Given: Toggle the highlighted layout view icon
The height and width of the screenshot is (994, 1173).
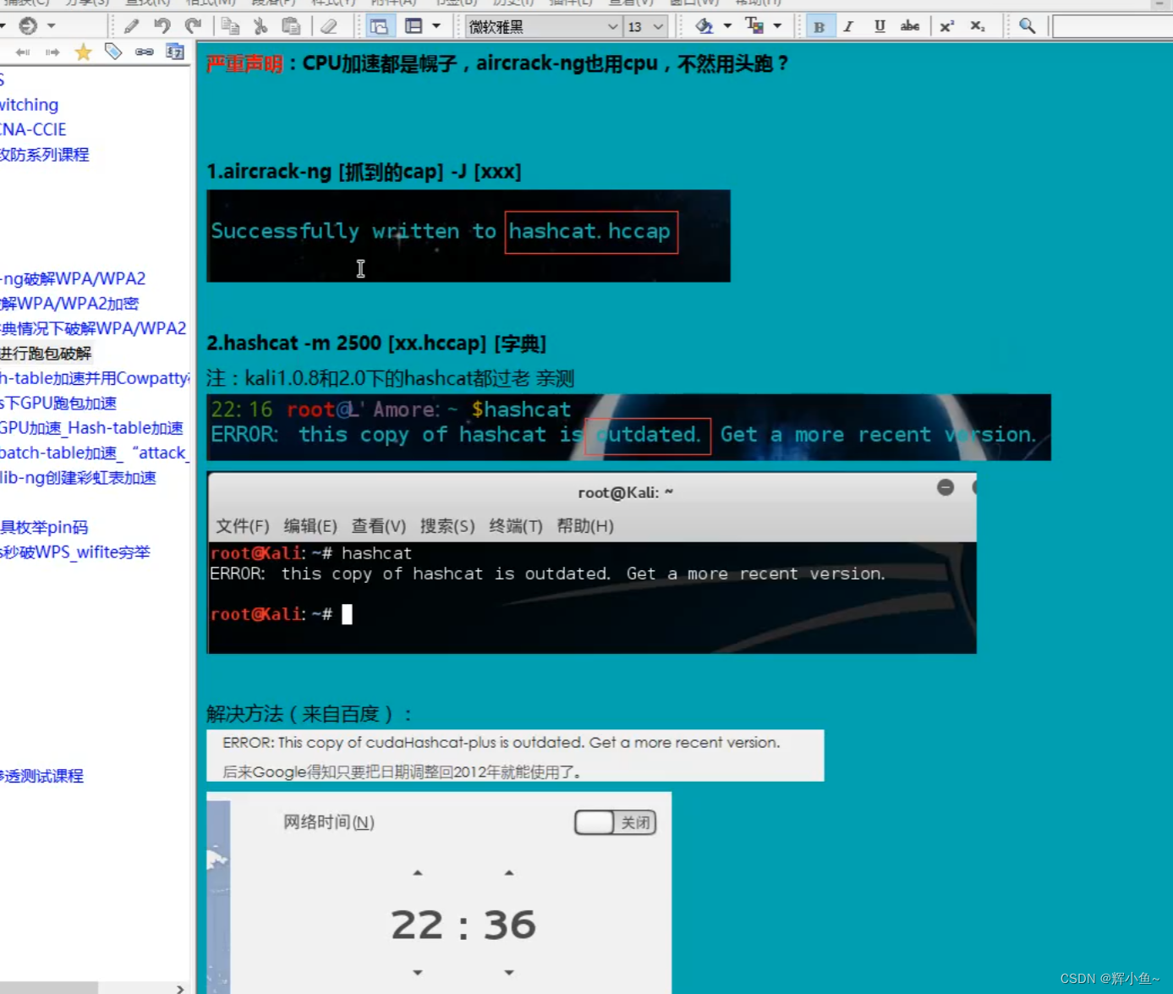Looking at the screenshot, I should click(x=379, y=26).
